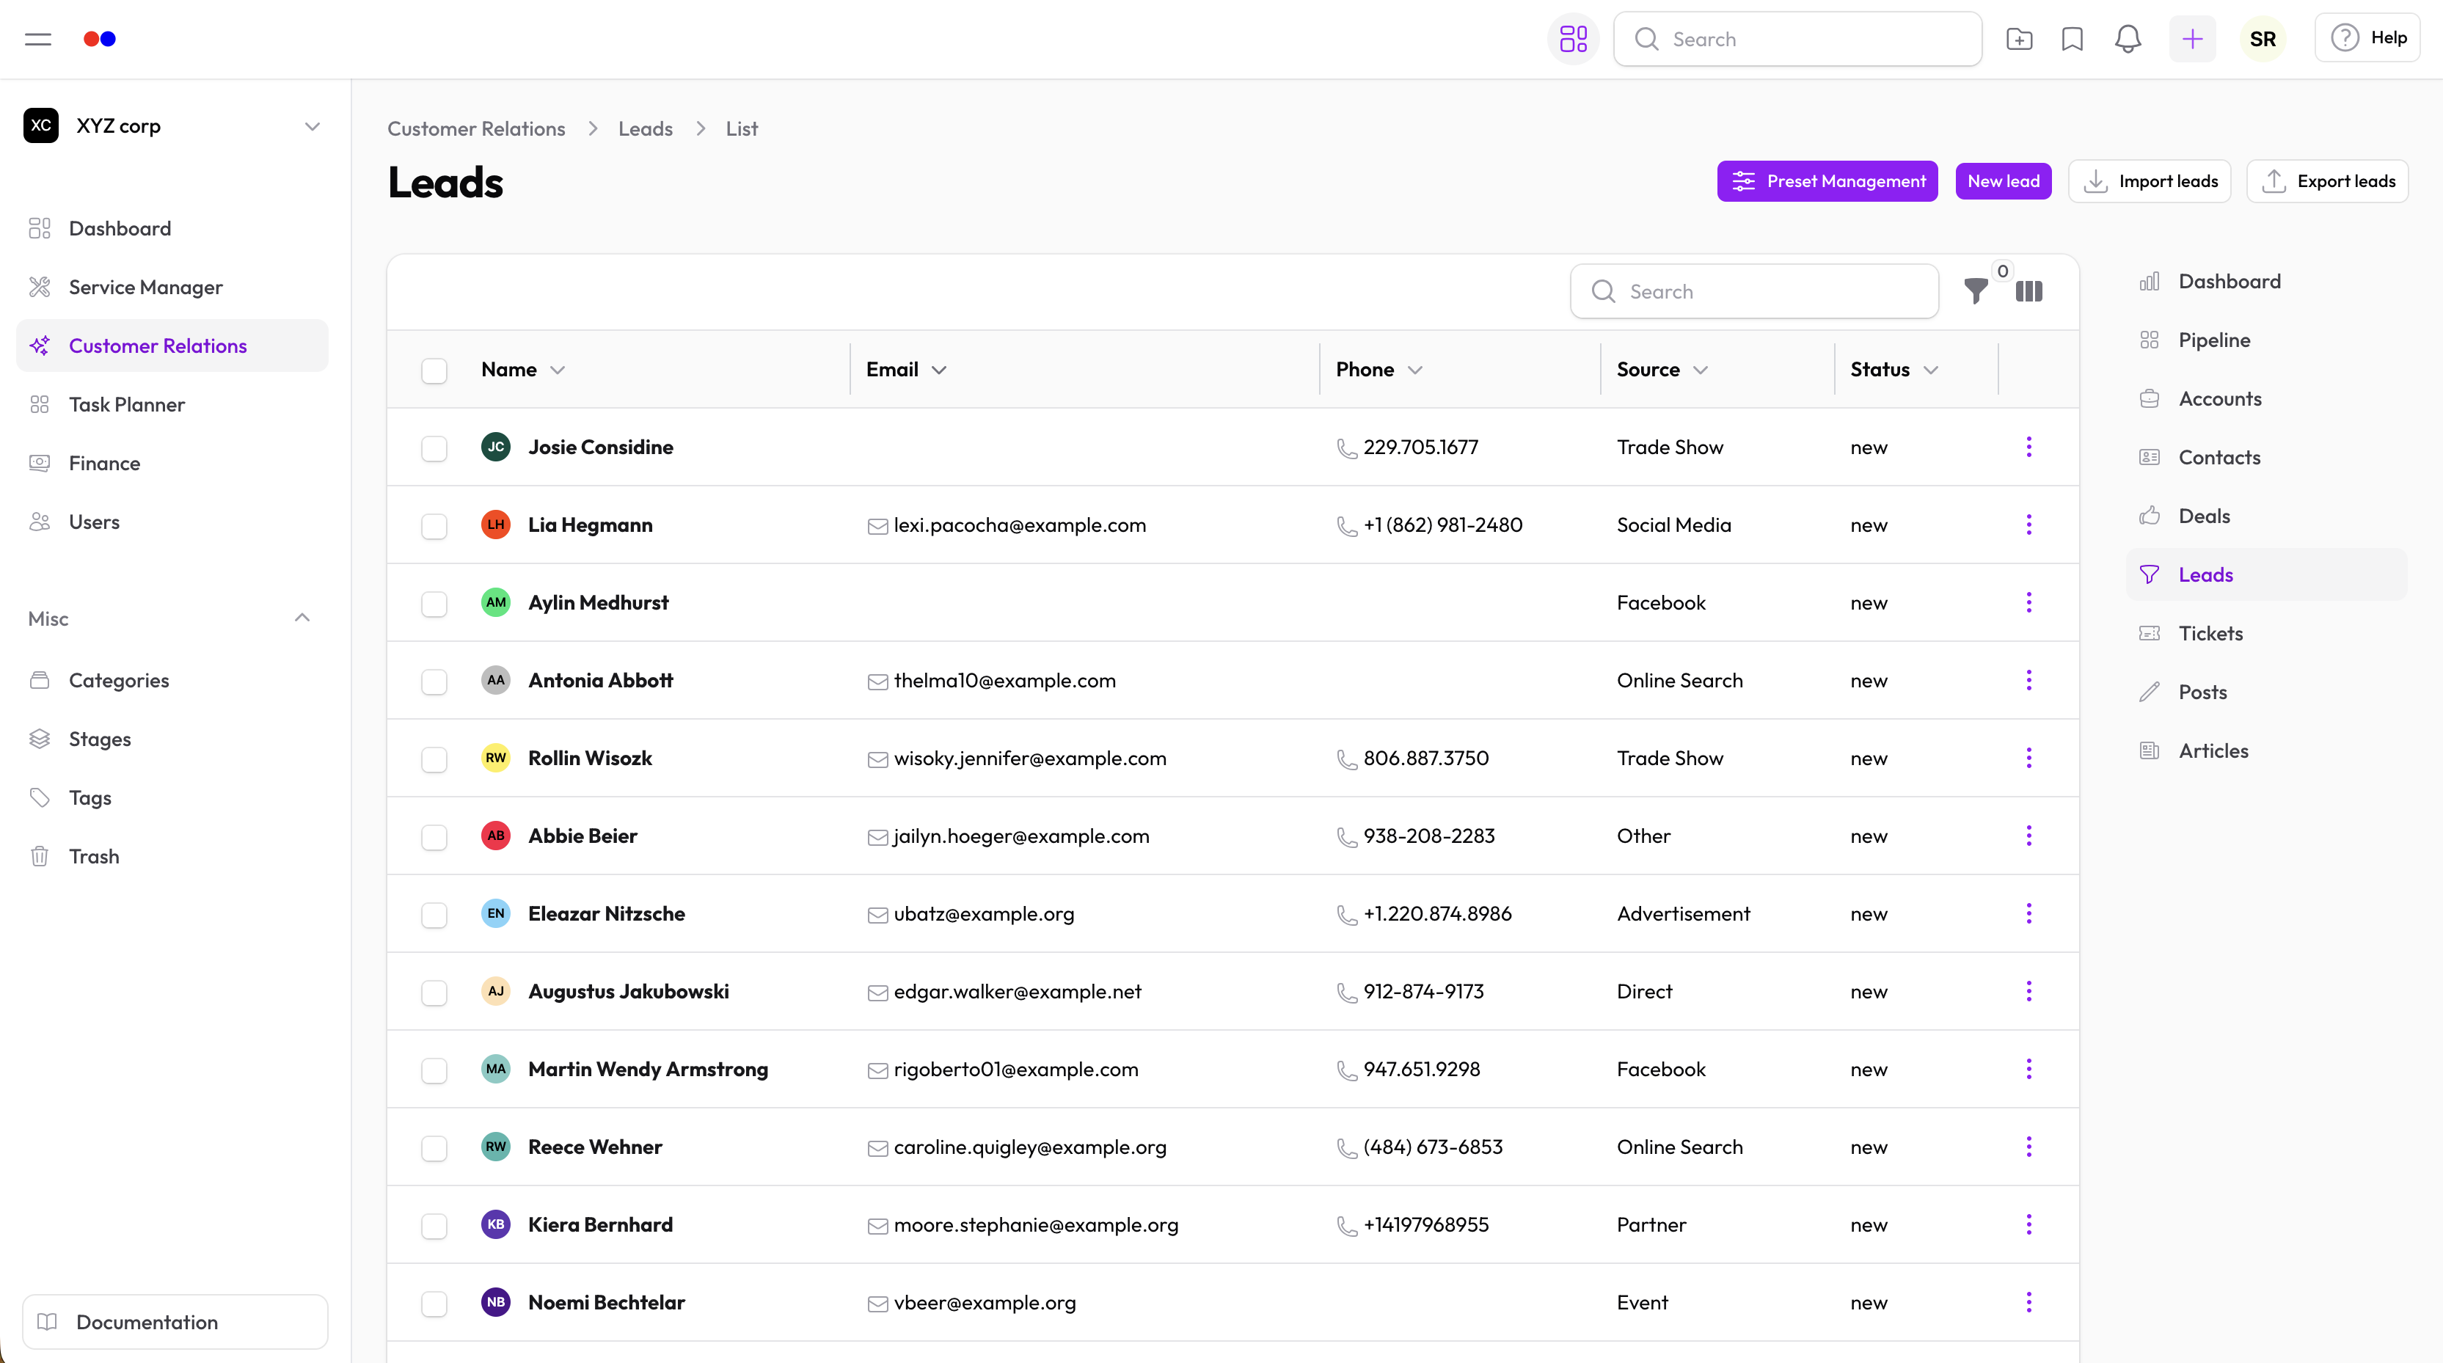Focus the leads table Search field

click(x=1753, y=291)
